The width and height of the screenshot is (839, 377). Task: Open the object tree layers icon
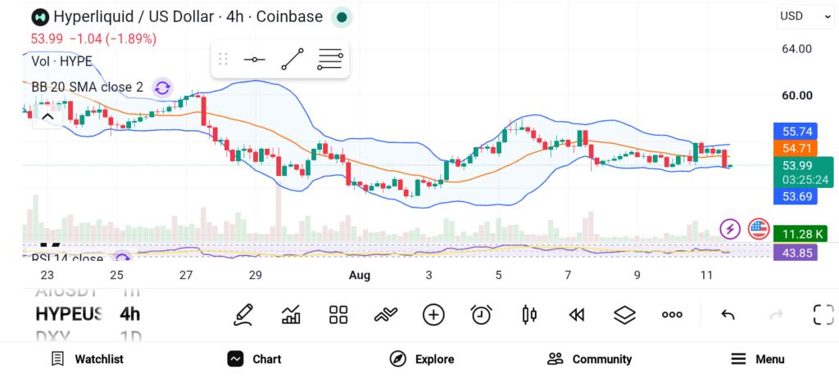point(624,315)
